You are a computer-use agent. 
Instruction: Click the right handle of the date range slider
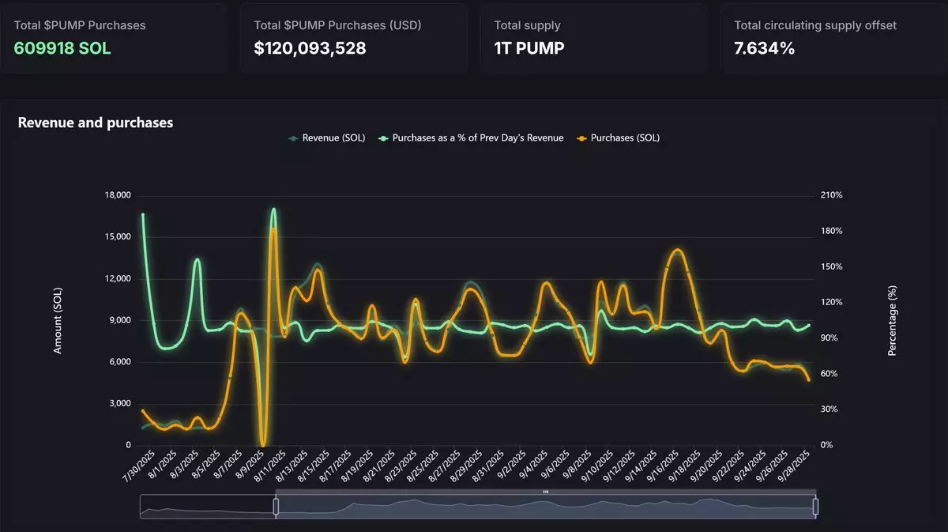pyautogui.click(x=815, y=507)
